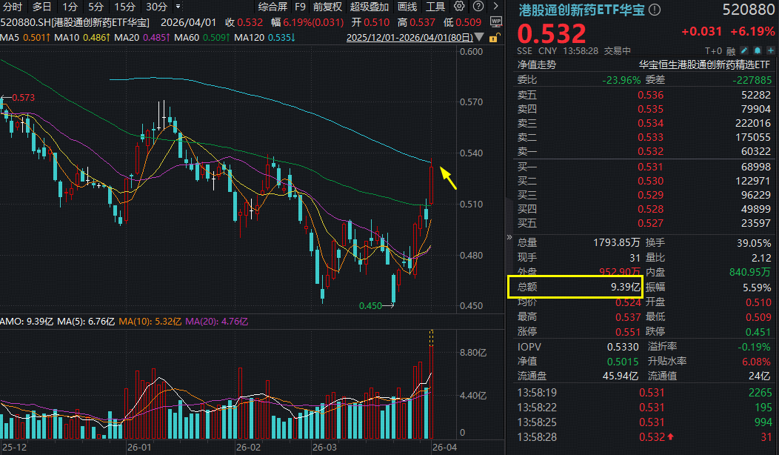Viewport: 779px width, 455px height.
Task: Click the 融 margin trading icon
Action: click(732, 50)
